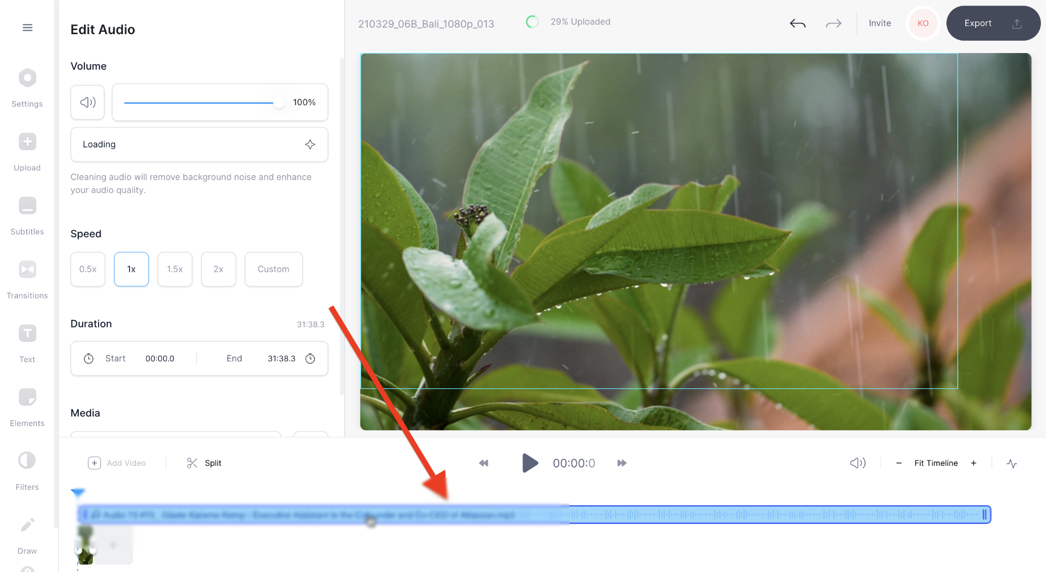The height and width of the screenshot is (572, 1046).
Task: Mute audio with volume speaker button
Action: tap(87, 102)
